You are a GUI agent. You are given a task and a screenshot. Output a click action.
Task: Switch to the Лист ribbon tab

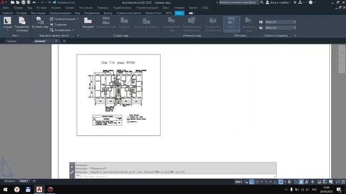(x=179, y=13)
